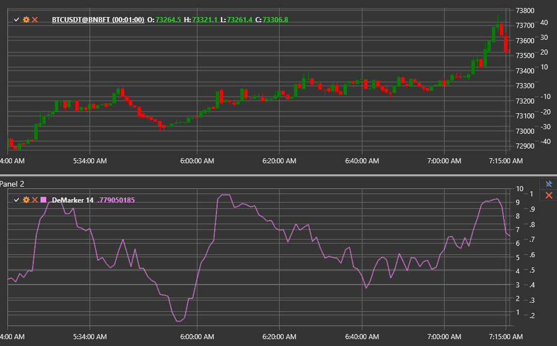The width and height of the screenshot is (557, 346).
Task: Remove the DeMarker 14 indicator
Action: click(35, 200)
